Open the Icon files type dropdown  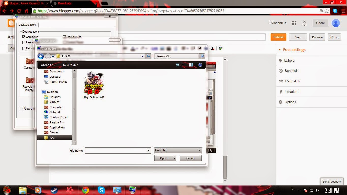pos(178,150)
